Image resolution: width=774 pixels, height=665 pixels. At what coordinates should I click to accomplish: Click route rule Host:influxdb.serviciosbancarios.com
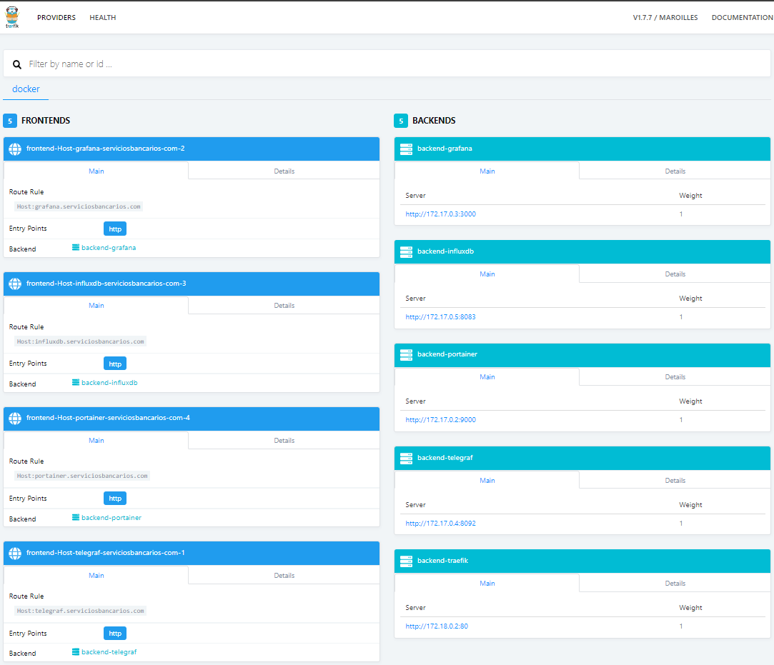(x=80, y=341)
